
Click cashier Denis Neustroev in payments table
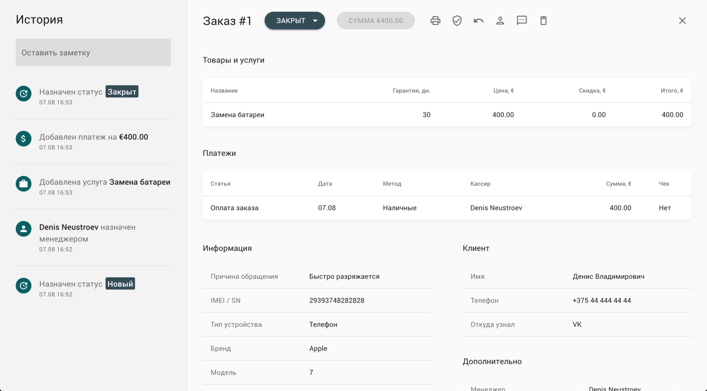tap(496, 208)
